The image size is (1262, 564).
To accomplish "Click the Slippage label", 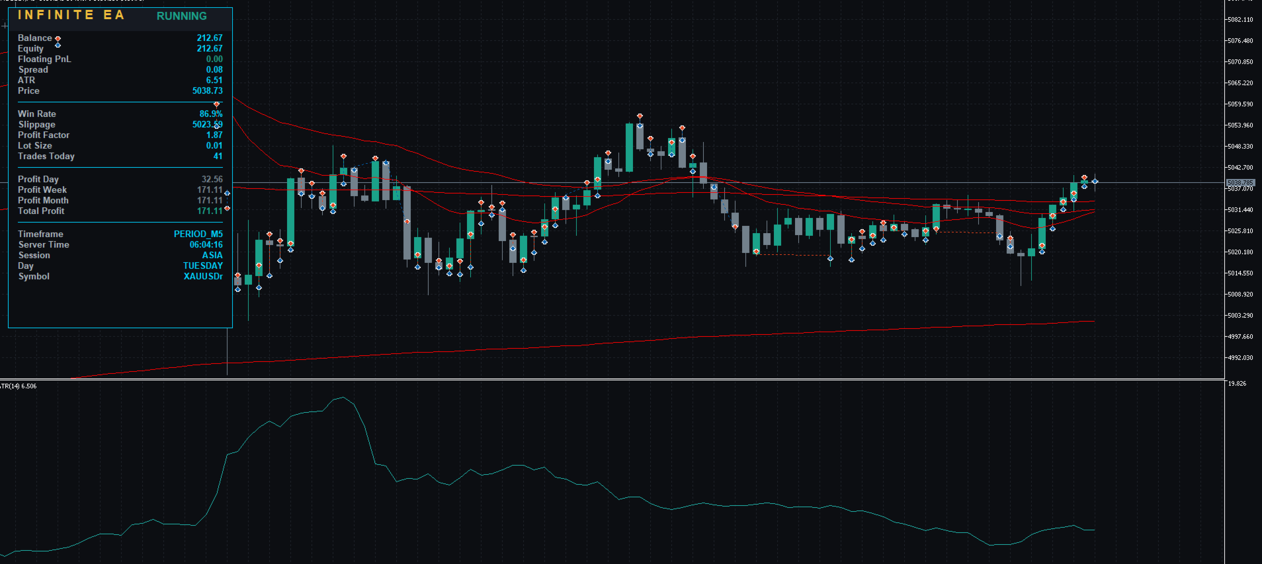I will [37, 125].
